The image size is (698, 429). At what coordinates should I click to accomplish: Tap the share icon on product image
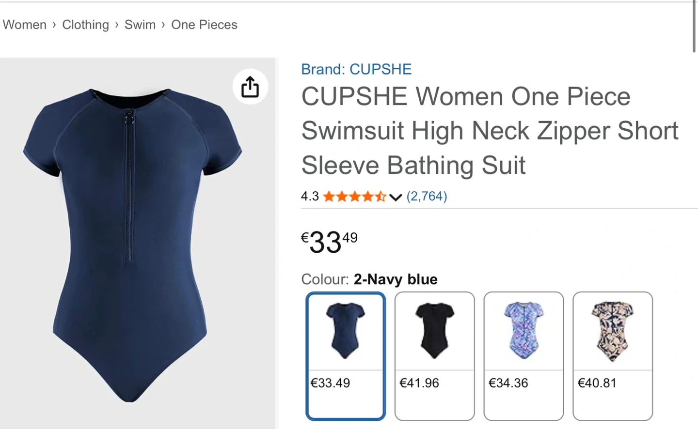pos(250,87)
